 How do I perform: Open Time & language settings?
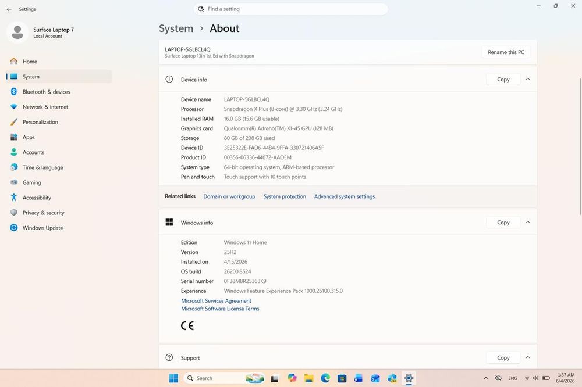(59, 167)
